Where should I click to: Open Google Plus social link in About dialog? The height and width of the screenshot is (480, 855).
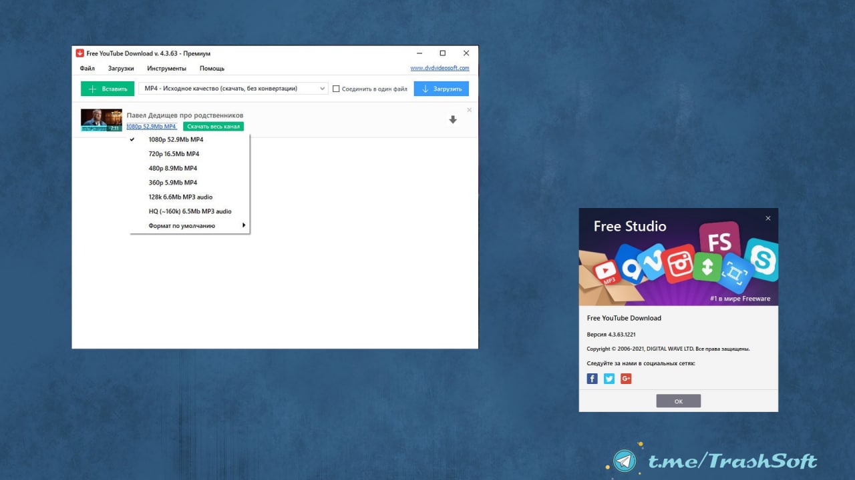click(626, 379)
